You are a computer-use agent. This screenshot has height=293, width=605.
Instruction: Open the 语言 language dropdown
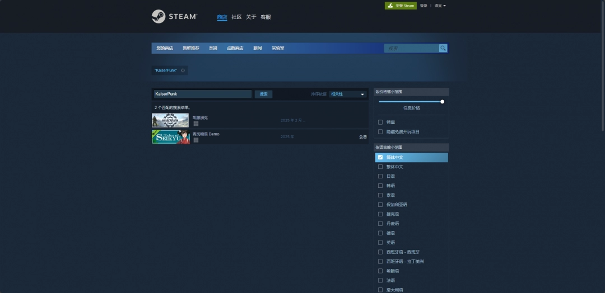pos(440,6)
